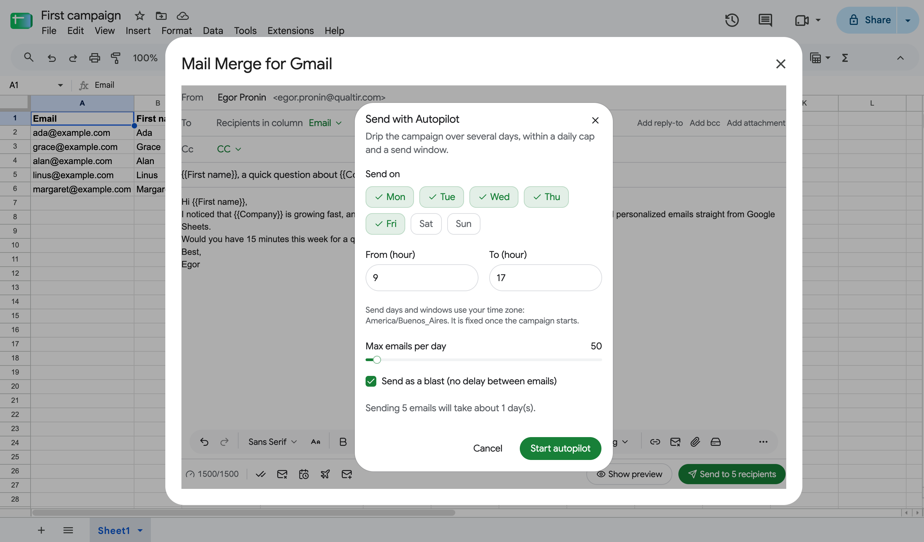Toggle Friday send day chip
924x542 pixels.
tap(385, 224)
